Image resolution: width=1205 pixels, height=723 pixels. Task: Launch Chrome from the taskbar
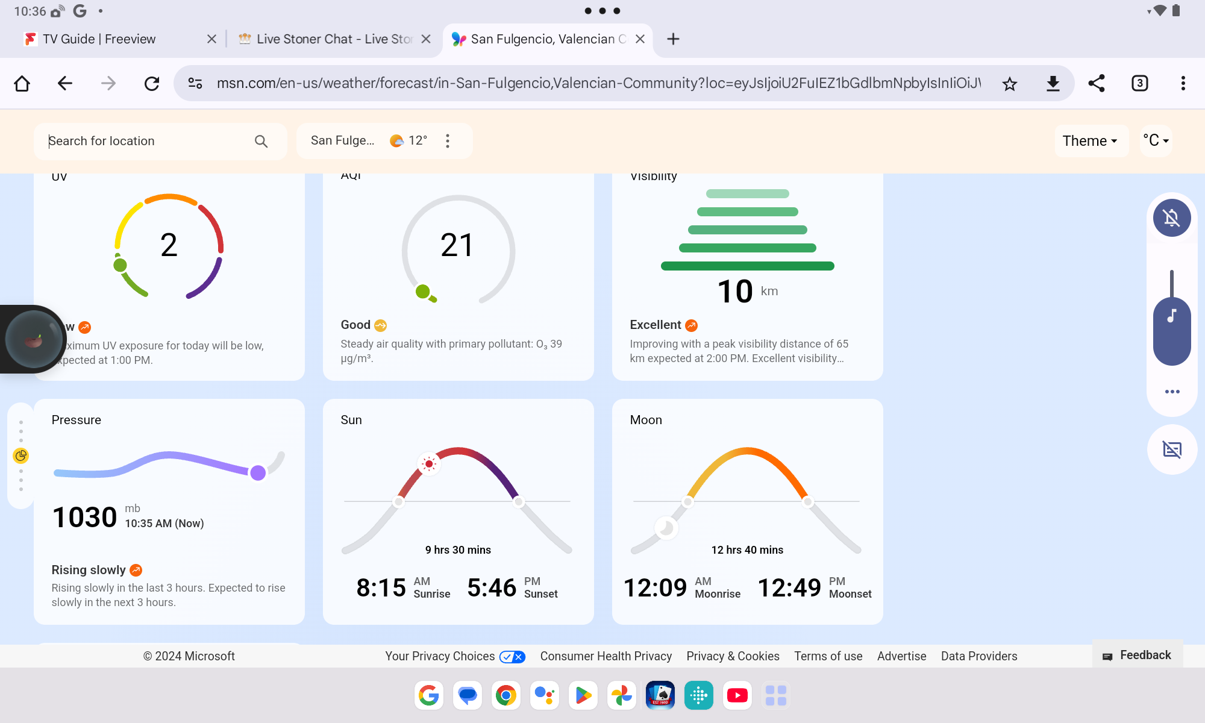pos(506,695)
